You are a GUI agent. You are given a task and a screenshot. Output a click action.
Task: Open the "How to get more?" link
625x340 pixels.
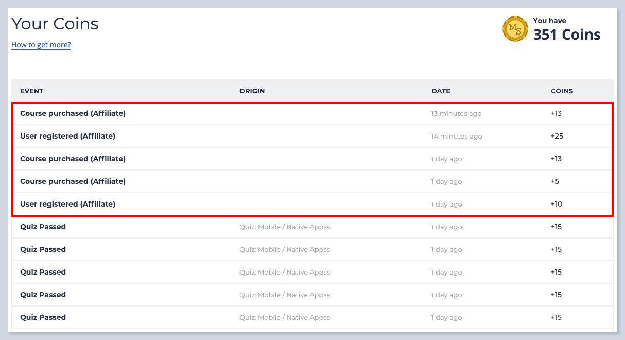pyautogui.click(x=41, y=45)
